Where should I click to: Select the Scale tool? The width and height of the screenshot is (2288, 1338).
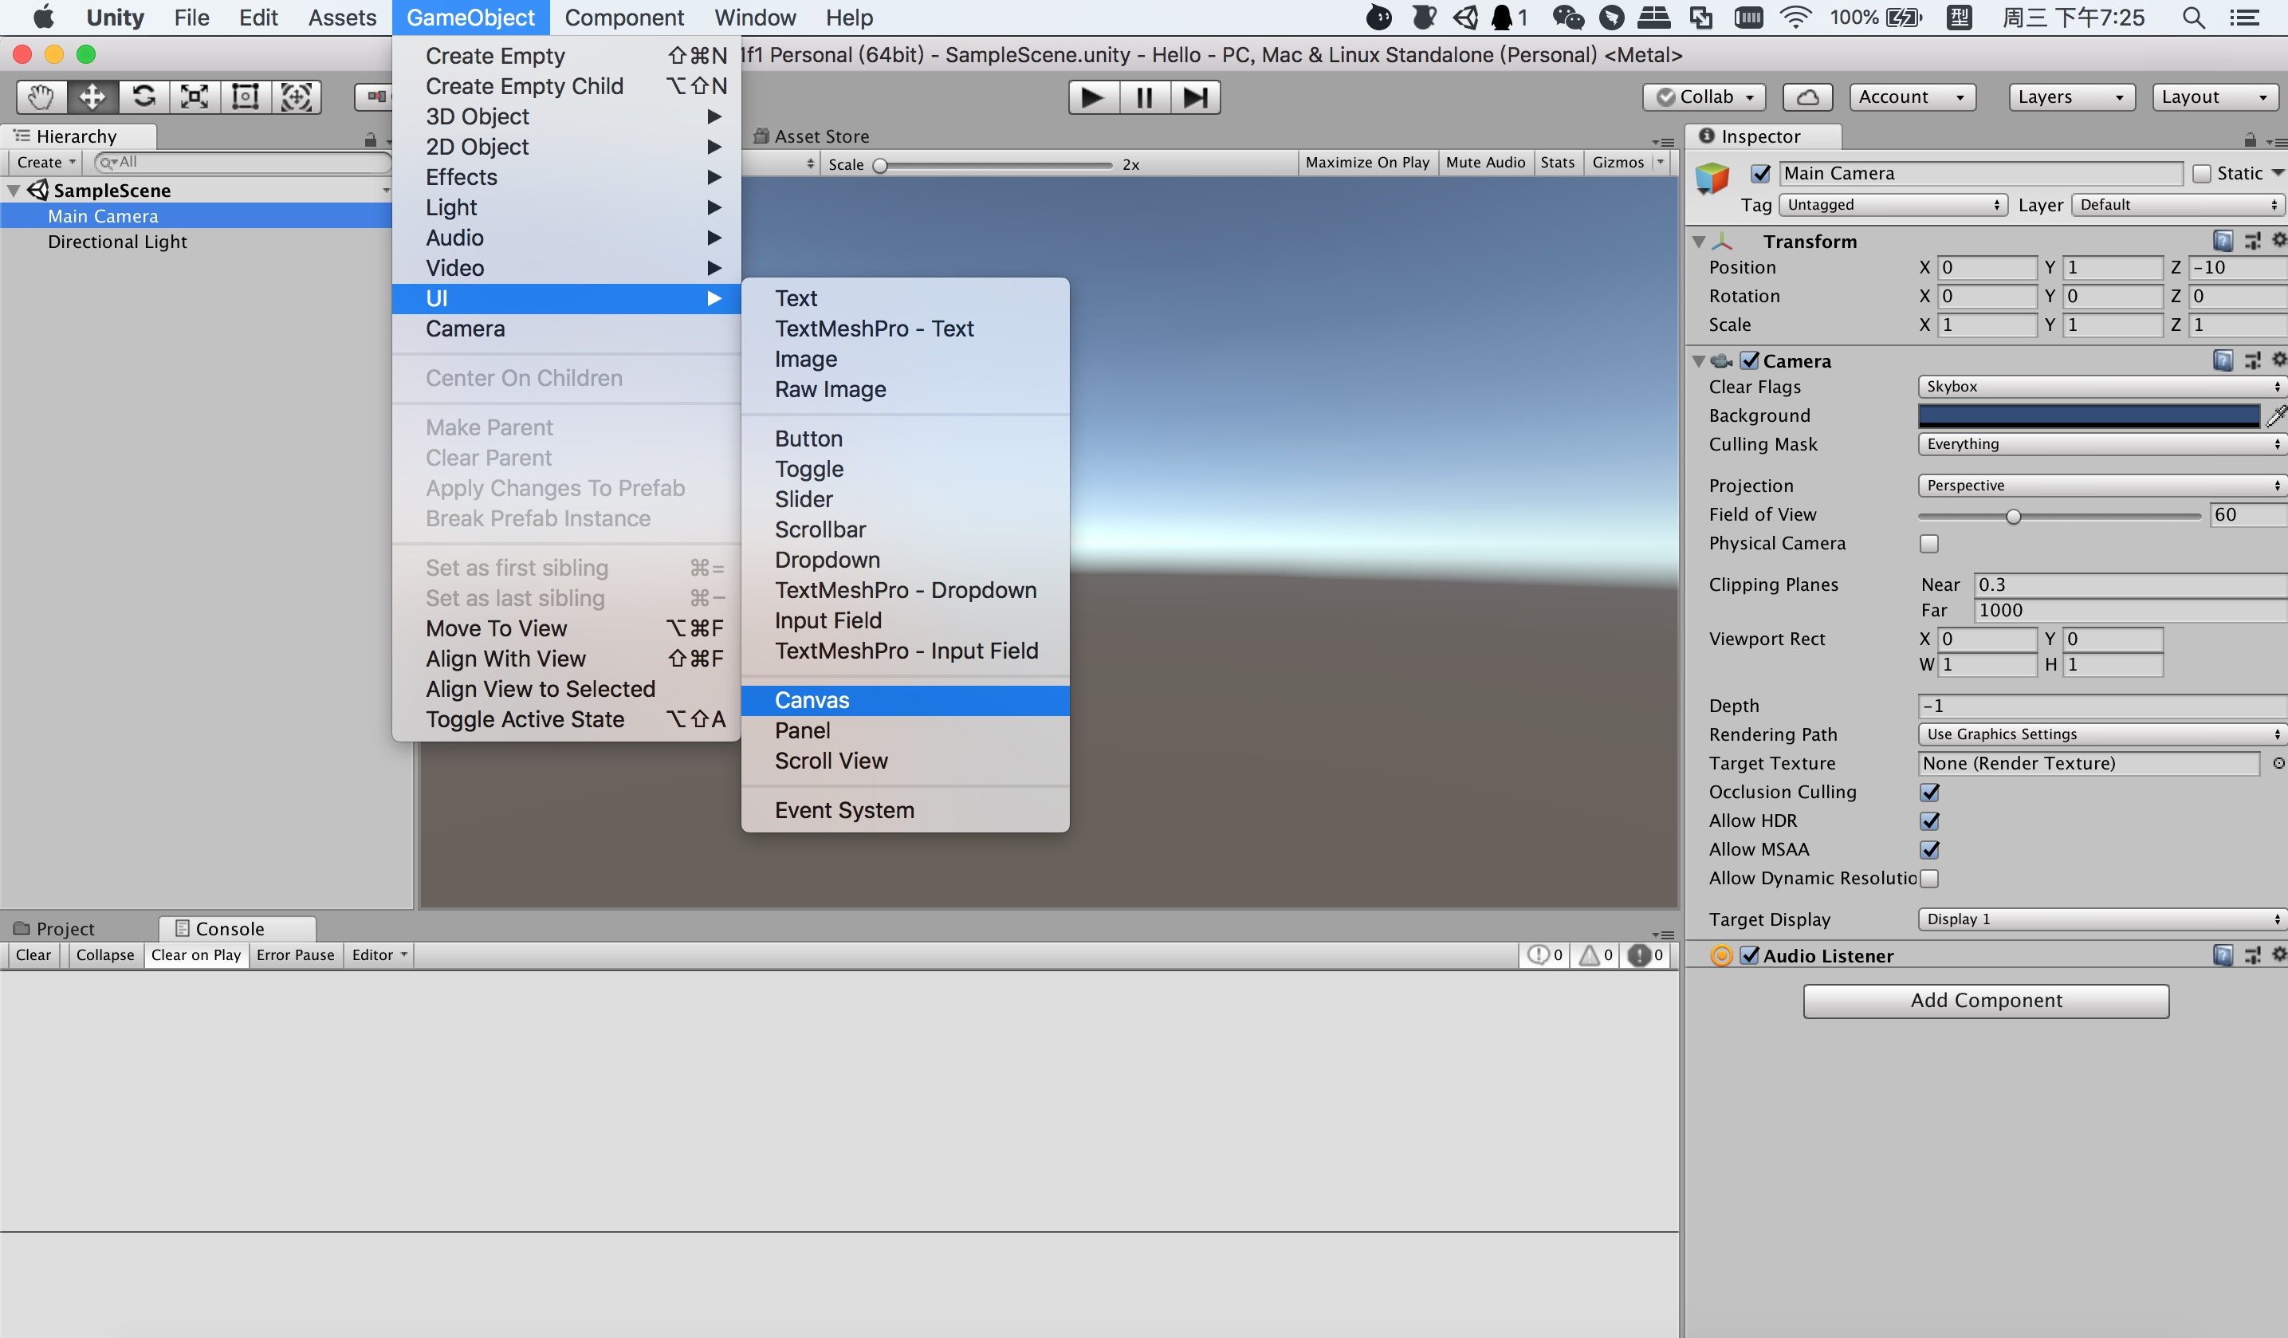click(195, 96)
